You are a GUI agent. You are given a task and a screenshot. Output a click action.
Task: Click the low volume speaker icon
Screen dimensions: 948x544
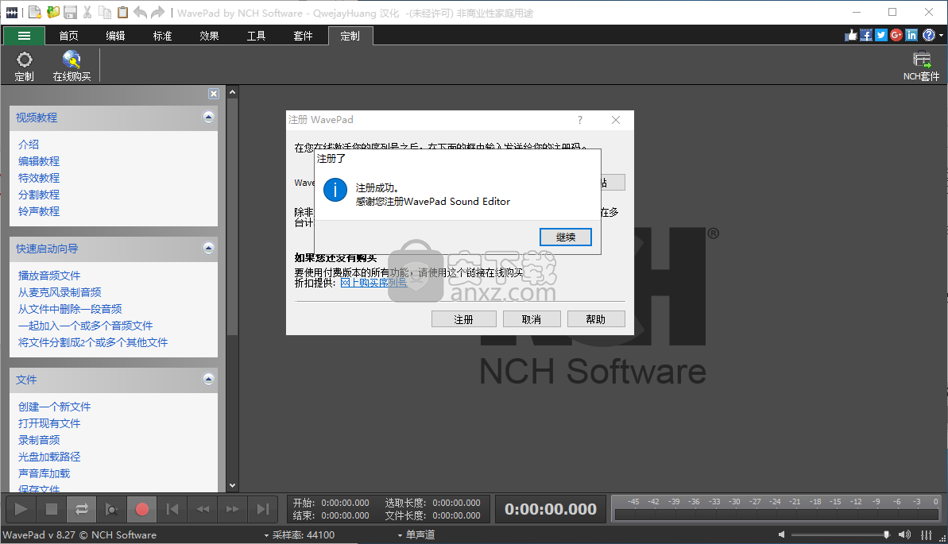click(781, 534)
